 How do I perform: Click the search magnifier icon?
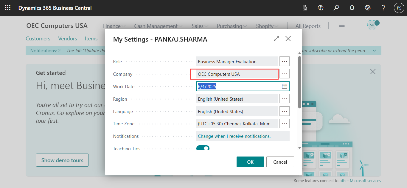[336, 8]
